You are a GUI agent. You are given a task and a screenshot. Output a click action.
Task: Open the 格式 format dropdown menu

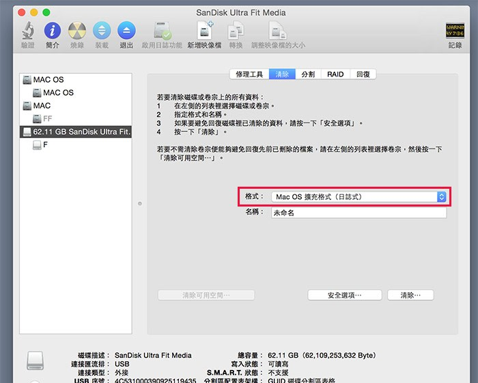pyautogui.click(x=358, y=197)
